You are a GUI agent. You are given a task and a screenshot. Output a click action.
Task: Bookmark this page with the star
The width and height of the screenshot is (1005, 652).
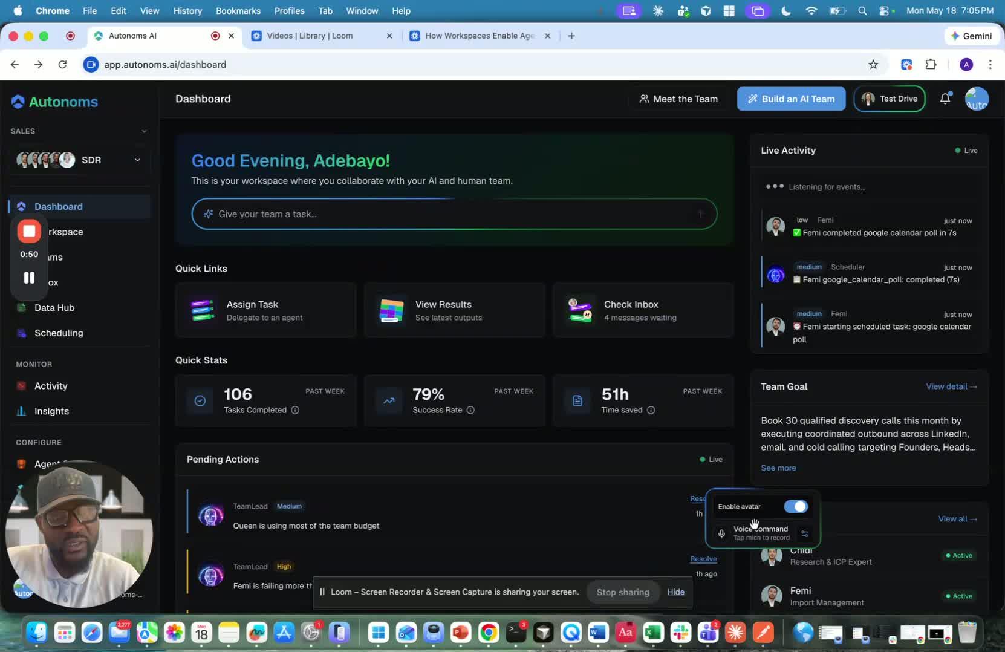(873, 64)
